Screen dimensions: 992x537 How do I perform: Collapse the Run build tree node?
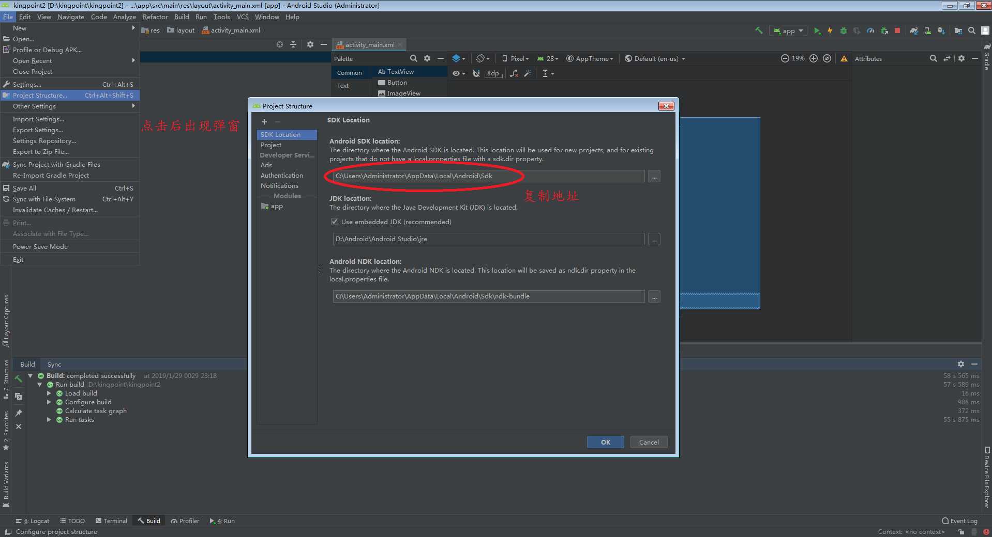(x=40, y=385)
